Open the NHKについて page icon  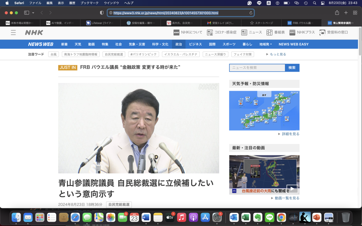point(176,32)
